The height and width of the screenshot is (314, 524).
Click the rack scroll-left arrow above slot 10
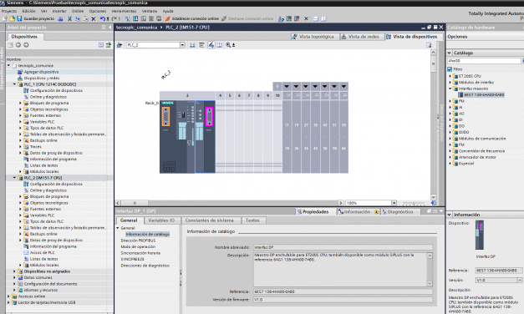277,87
